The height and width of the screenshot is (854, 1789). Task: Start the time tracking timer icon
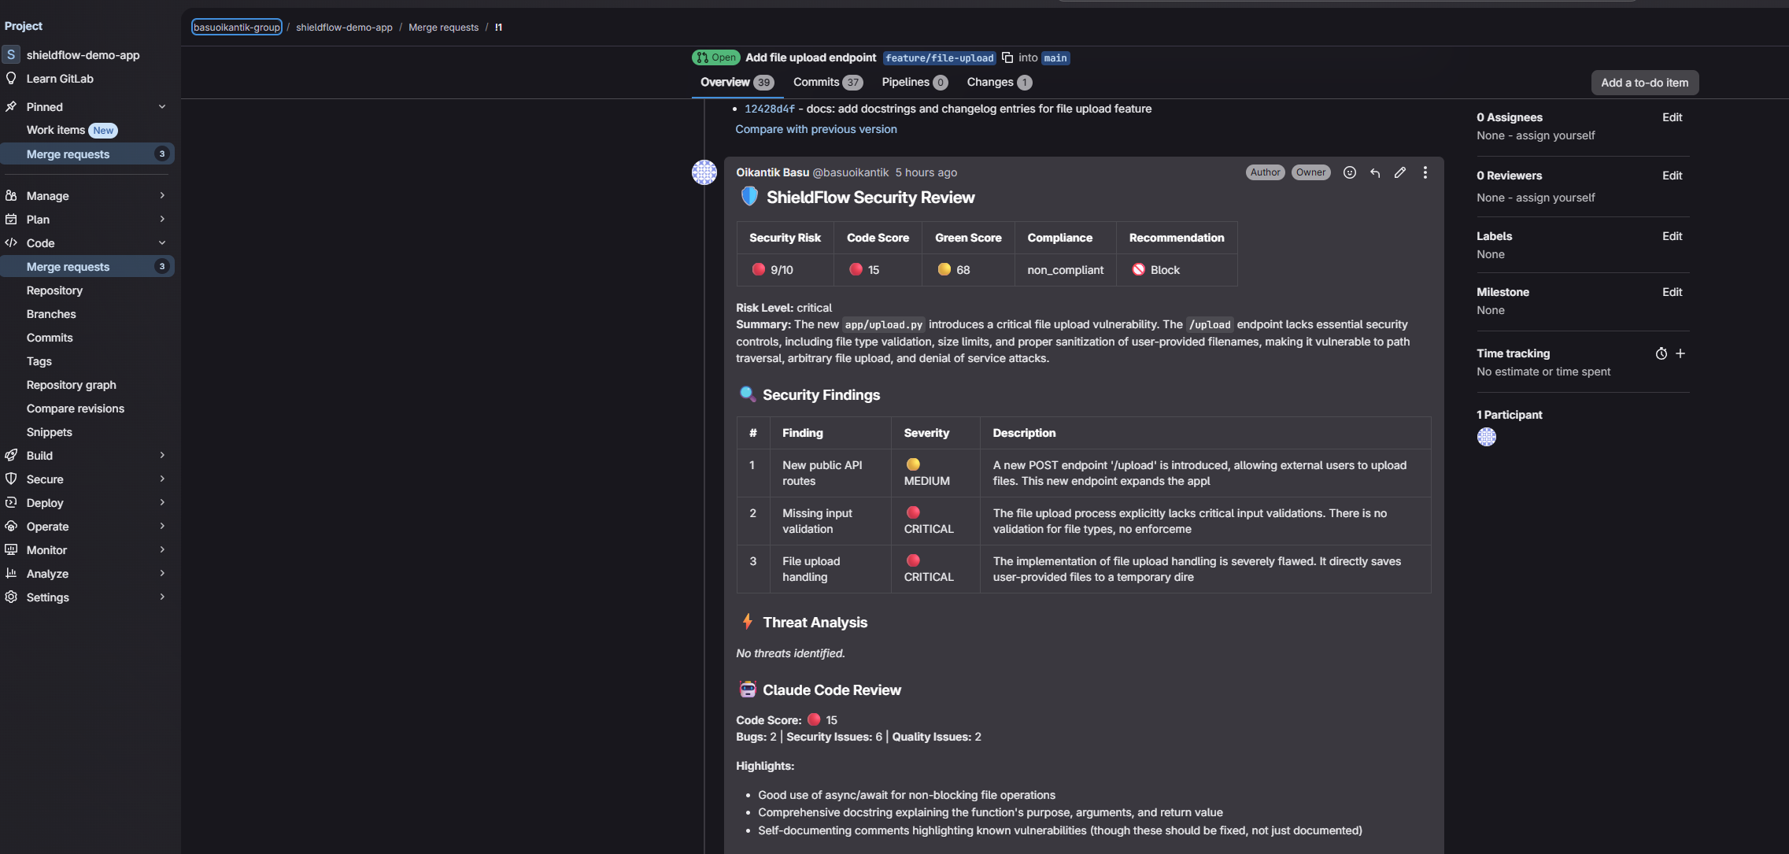point(1661,353)
